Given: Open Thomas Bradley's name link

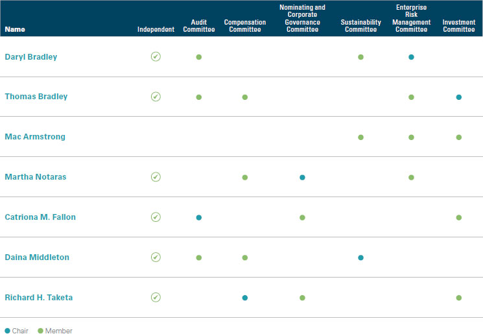Looking at the screenshot, I should click(x=36, y=97).
